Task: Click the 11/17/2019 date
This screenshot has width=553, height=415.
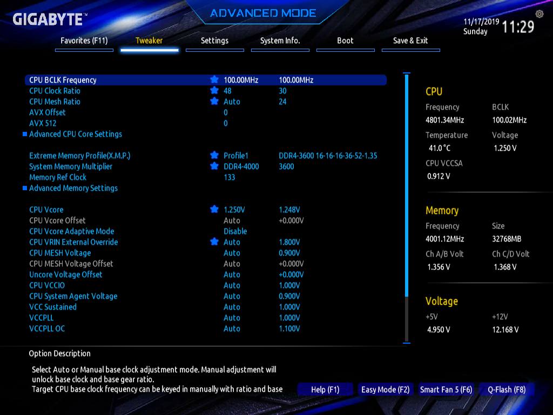Action: coord(481,22)
